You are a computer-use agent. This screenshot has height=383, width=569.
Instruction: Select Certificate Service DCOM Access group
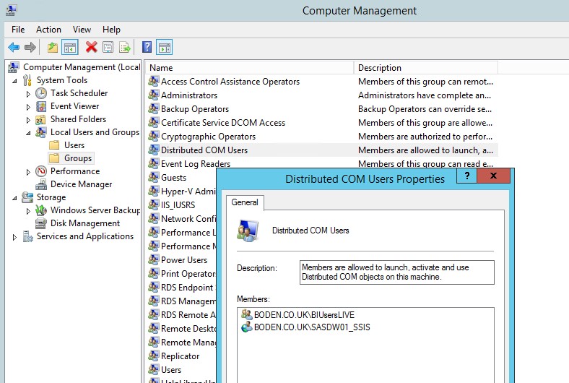(223, 123)
